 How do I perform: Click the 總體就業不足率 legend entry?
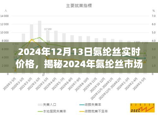(x=94, y=111)
